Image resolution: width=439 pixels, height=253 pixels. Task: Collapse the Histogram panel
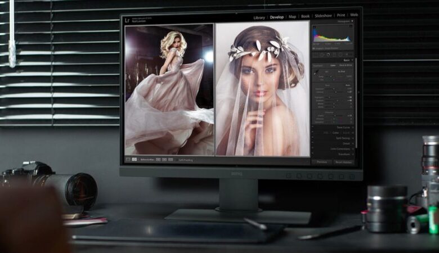pyautogui.click(x=352, y=21)
